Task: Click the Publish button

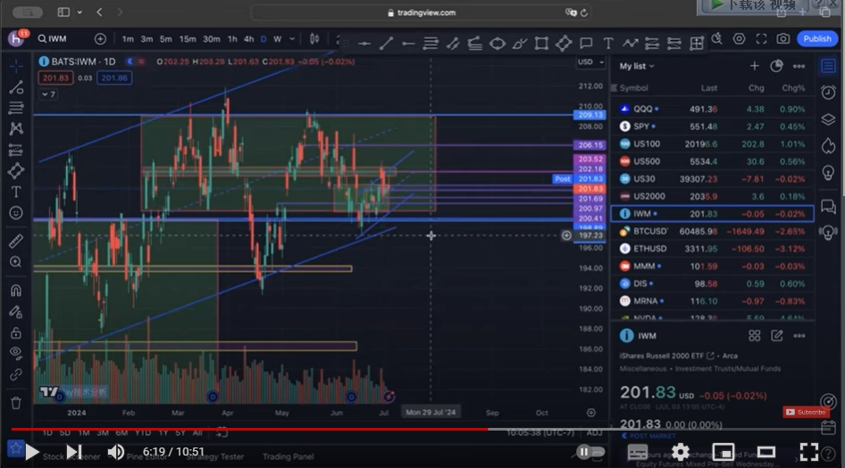Action: (817, 38)
